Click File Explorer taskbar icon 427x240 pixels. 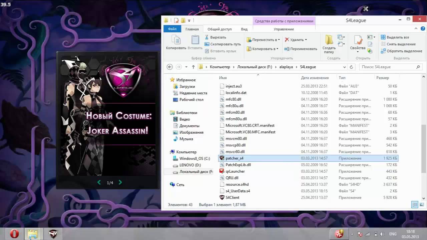[x=33, y=234]
